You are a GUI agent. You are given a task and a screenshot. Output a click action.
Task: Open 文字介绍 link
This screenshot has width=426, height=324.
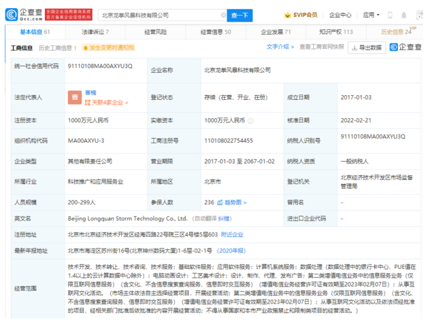point(280,47)
